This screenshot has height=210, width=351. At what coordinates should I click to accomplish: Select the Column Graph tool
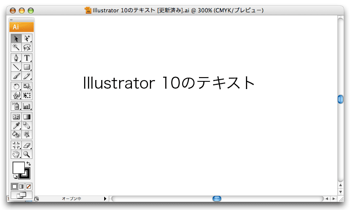pyautogui.click(x=27, y=106)
